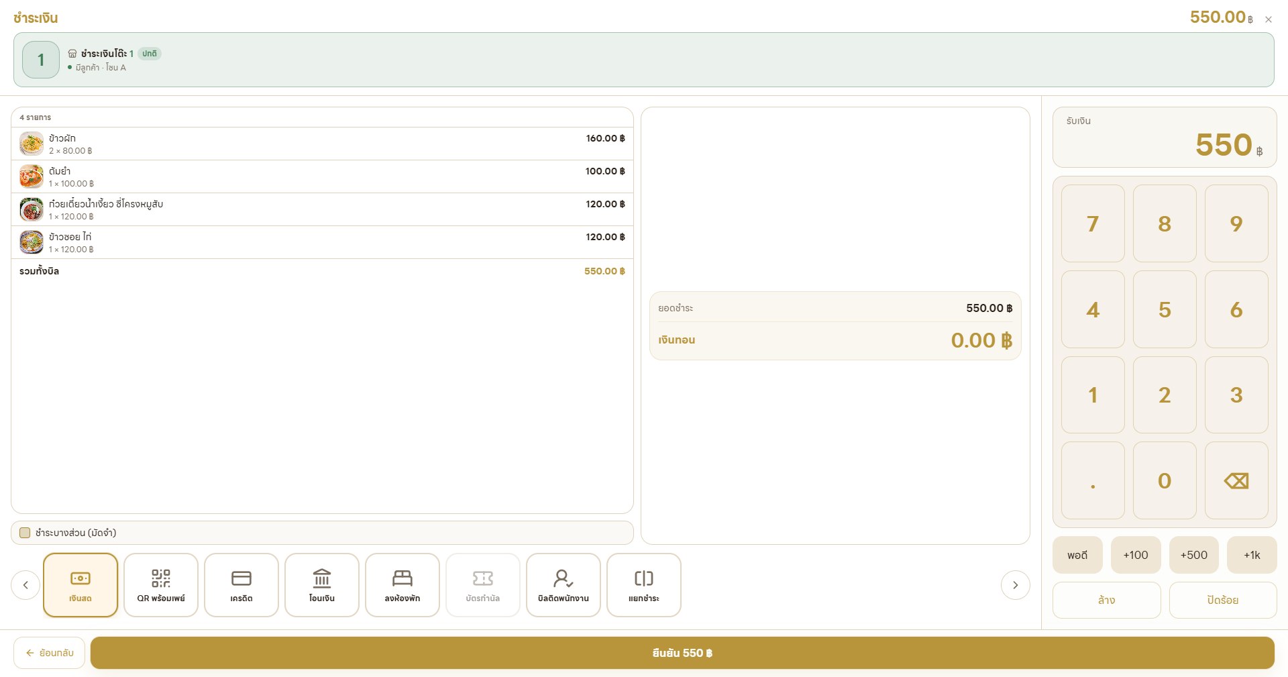Viewport: 1288px width, 677px height.
Task: Confirm payment of 550 ฿
Action: click(682, 653)
